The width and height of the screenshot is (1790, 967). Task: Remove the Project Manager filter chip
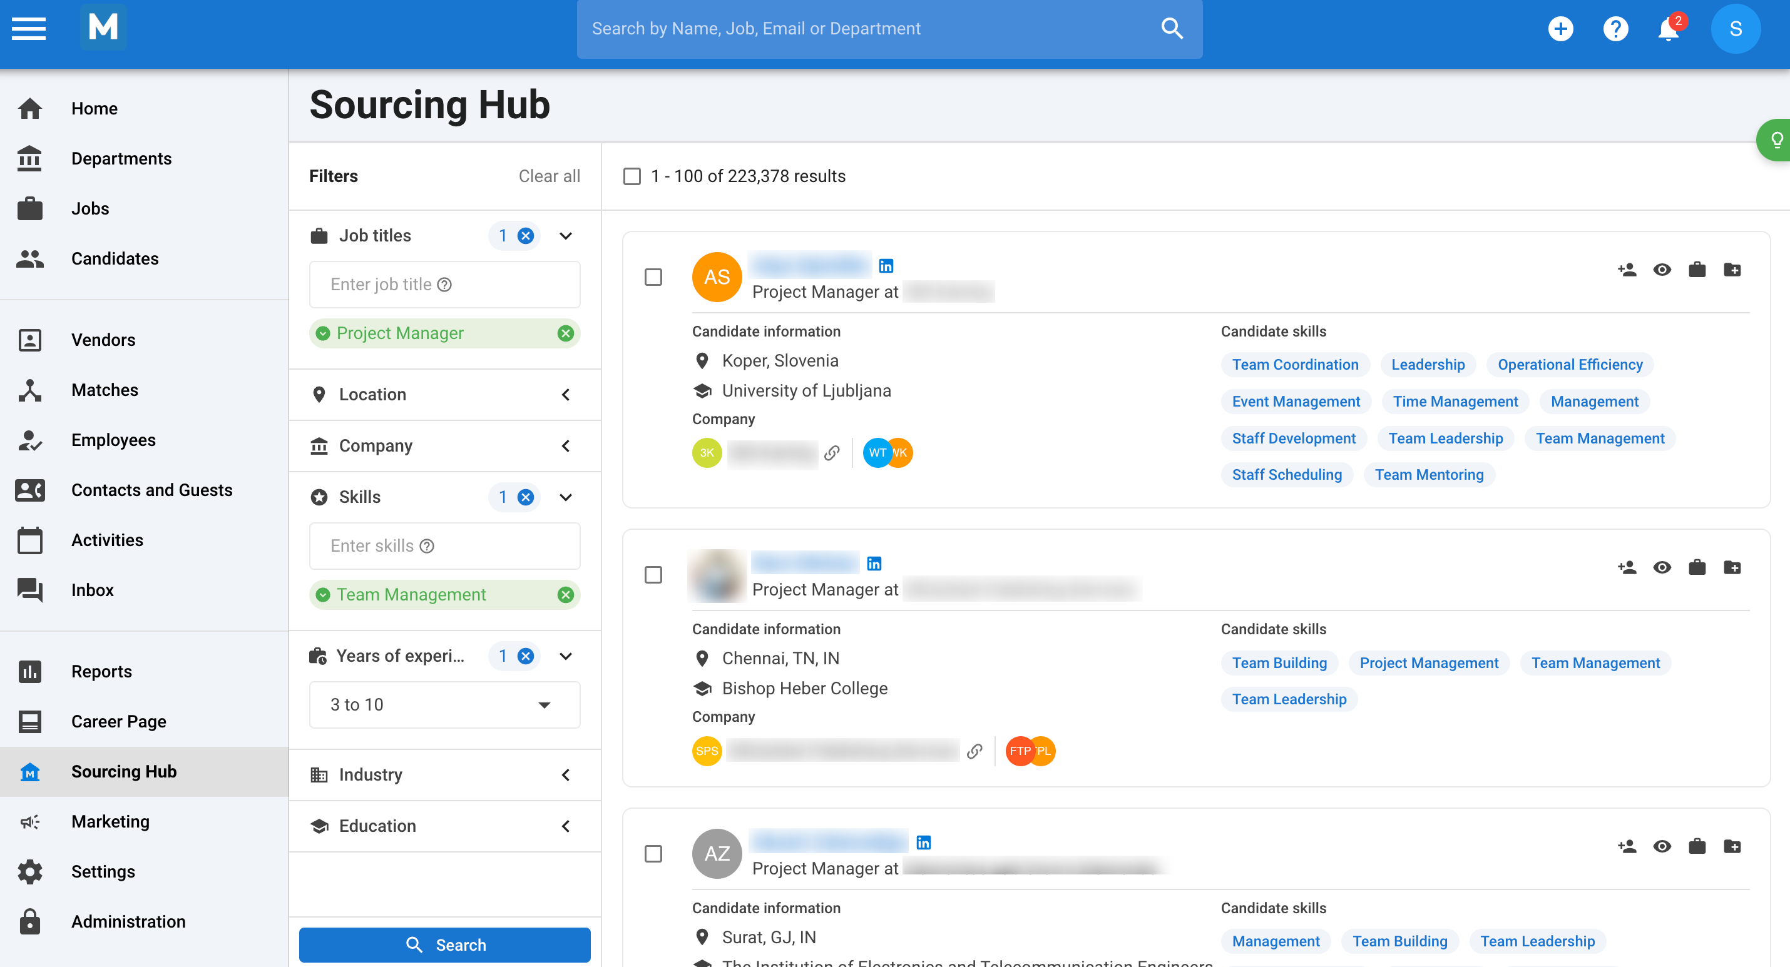pyautogui.click(x=566, y=333)
